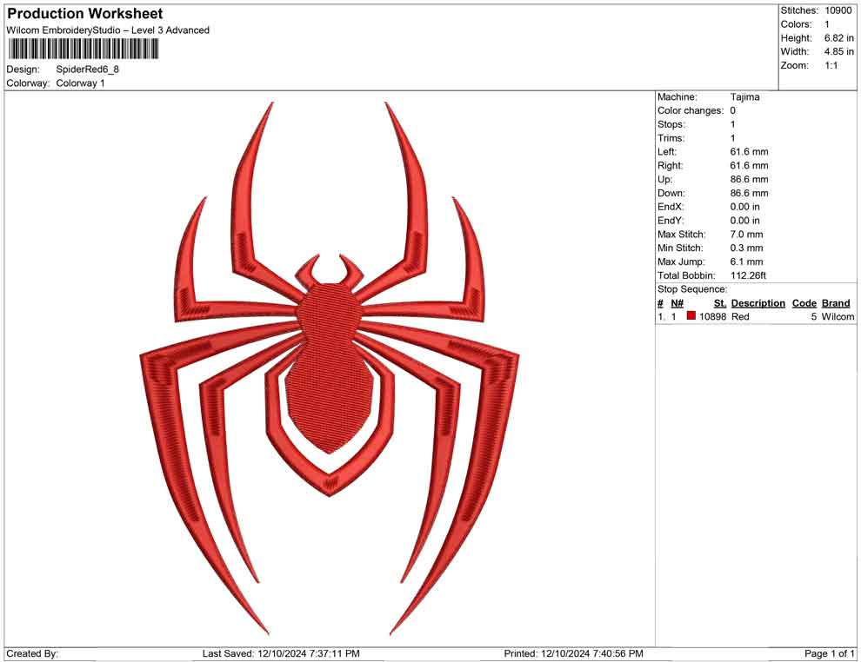Click the Height value '6.82 in'
Viewport: 861px width, 662px height.
tap(838, 38)
